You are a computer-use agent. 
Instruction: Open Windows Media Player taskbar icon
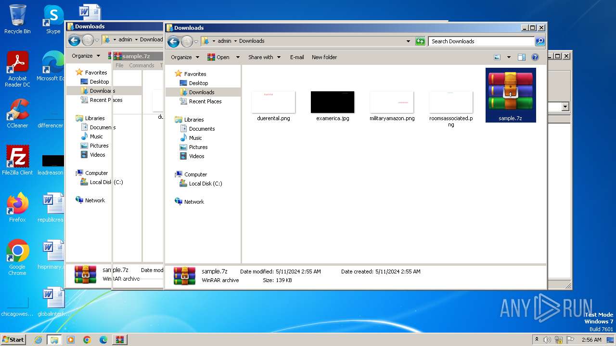(71, 340)
